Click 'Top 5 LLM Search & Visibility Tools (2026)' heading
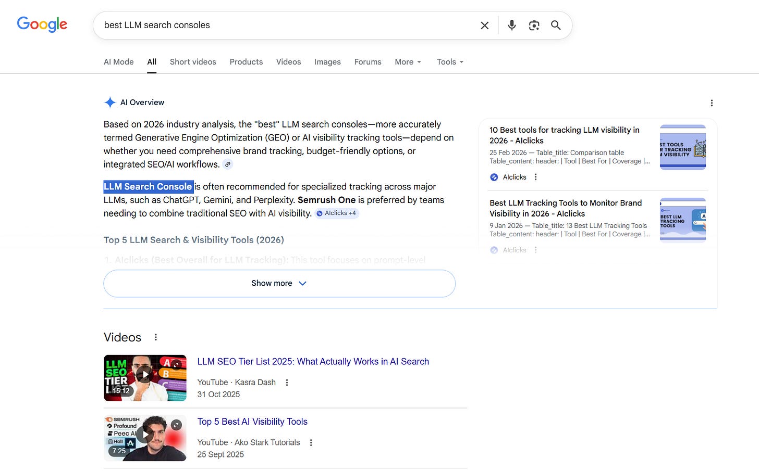This screenshot has width=759, height=471. coord(194,240)
